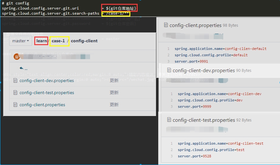Click the spring.cloud.config.profile=test line
The height and width of the screenshot is (165, 280).
211,150
